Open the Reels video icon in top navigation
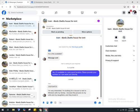The height and width of the screenshot is (112, 140). pos(69,13)
